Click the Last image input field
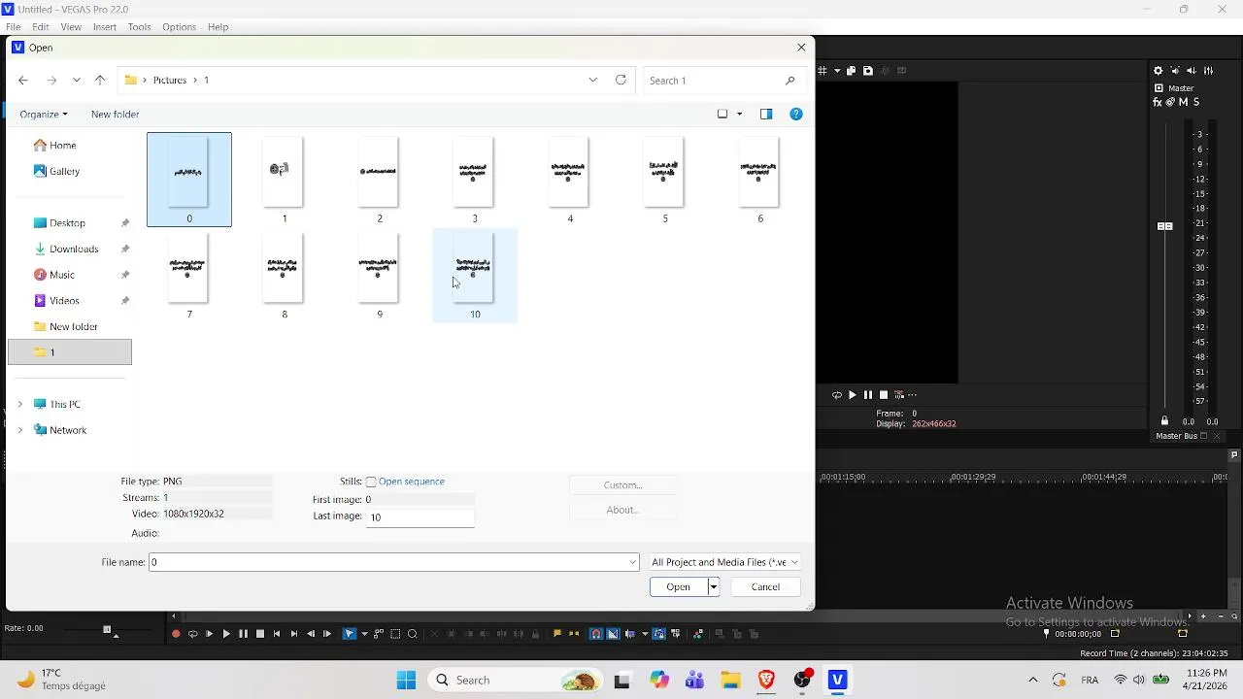This screenshot has width=1243, height=699. click(420, 517)
